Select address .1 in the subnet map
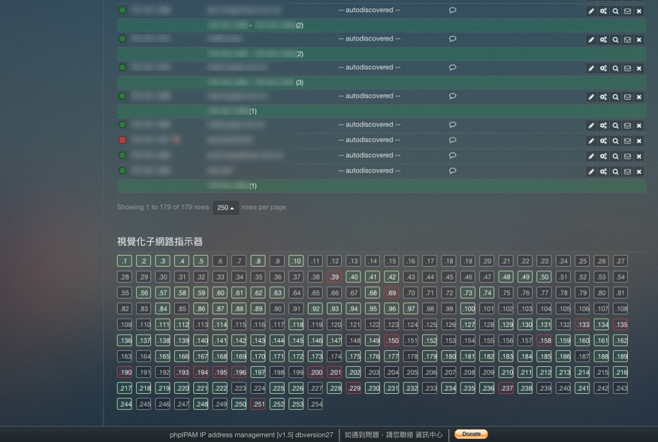The image size is (658, 442). pyautogui.click(x=124, y=261)
